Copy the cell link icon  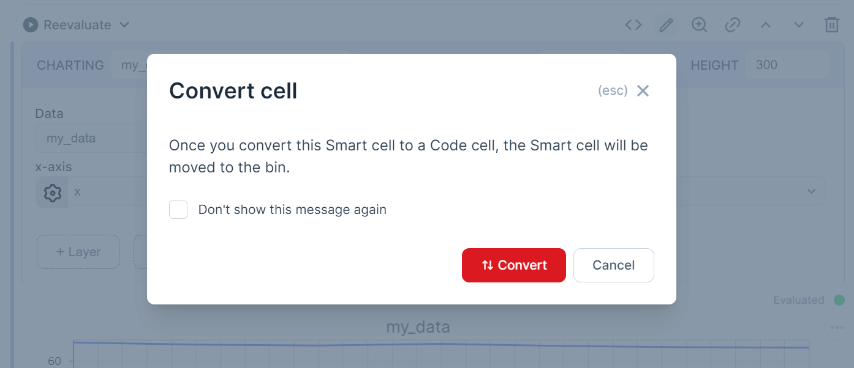coord(732,25)
